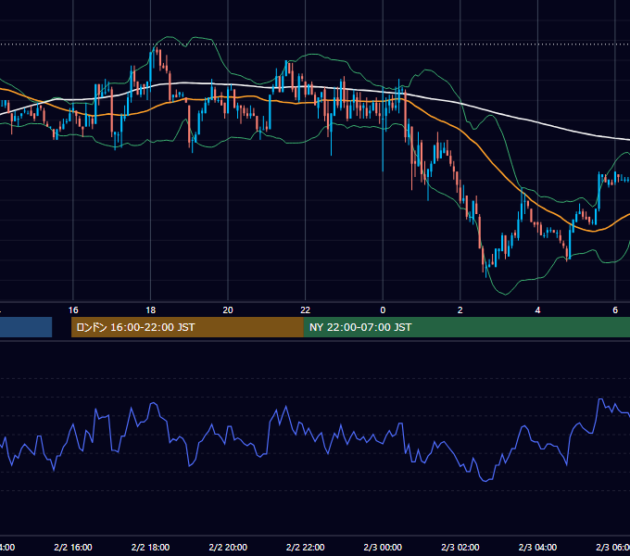Screen dimensions: 630x556
Task: Select the 2/2 16:00 date label
Action: click(x=73, y=547)
